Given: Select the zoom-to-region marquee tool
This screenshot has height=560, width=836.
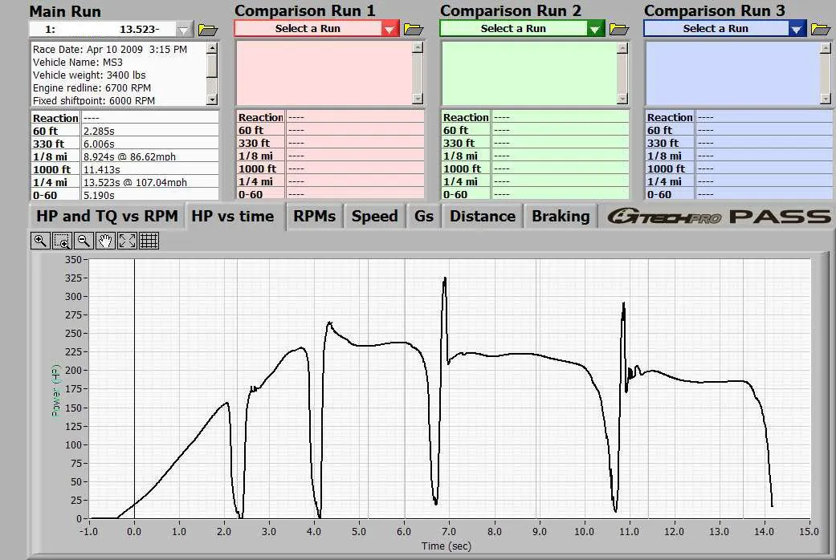Looking at the screenshot, I should [x=62, y=241].
